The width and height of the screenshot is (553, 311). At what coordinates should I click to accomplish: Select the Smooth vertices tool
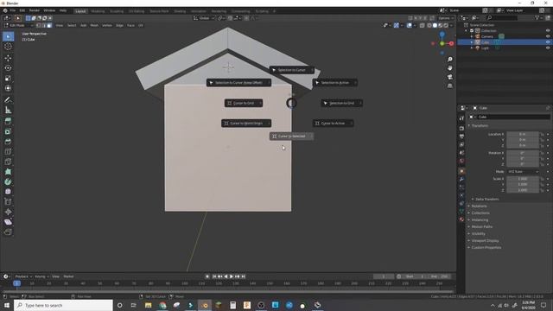click(8, 192)
